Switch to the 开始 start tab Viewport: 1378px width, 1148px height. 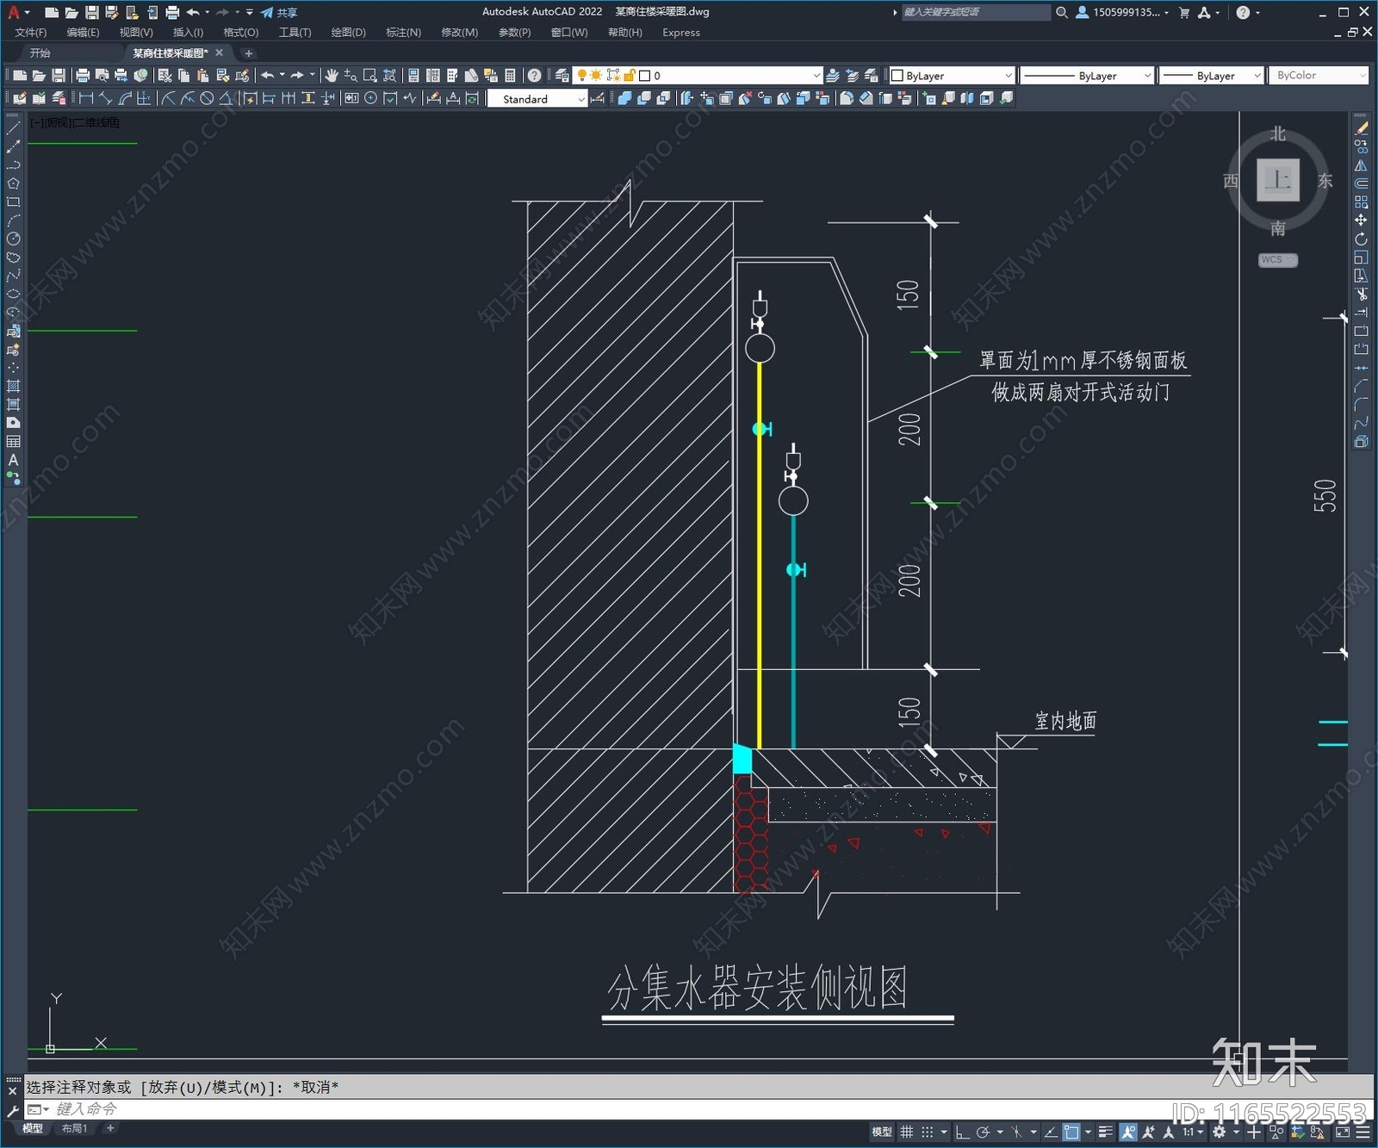tap(40, 53)
